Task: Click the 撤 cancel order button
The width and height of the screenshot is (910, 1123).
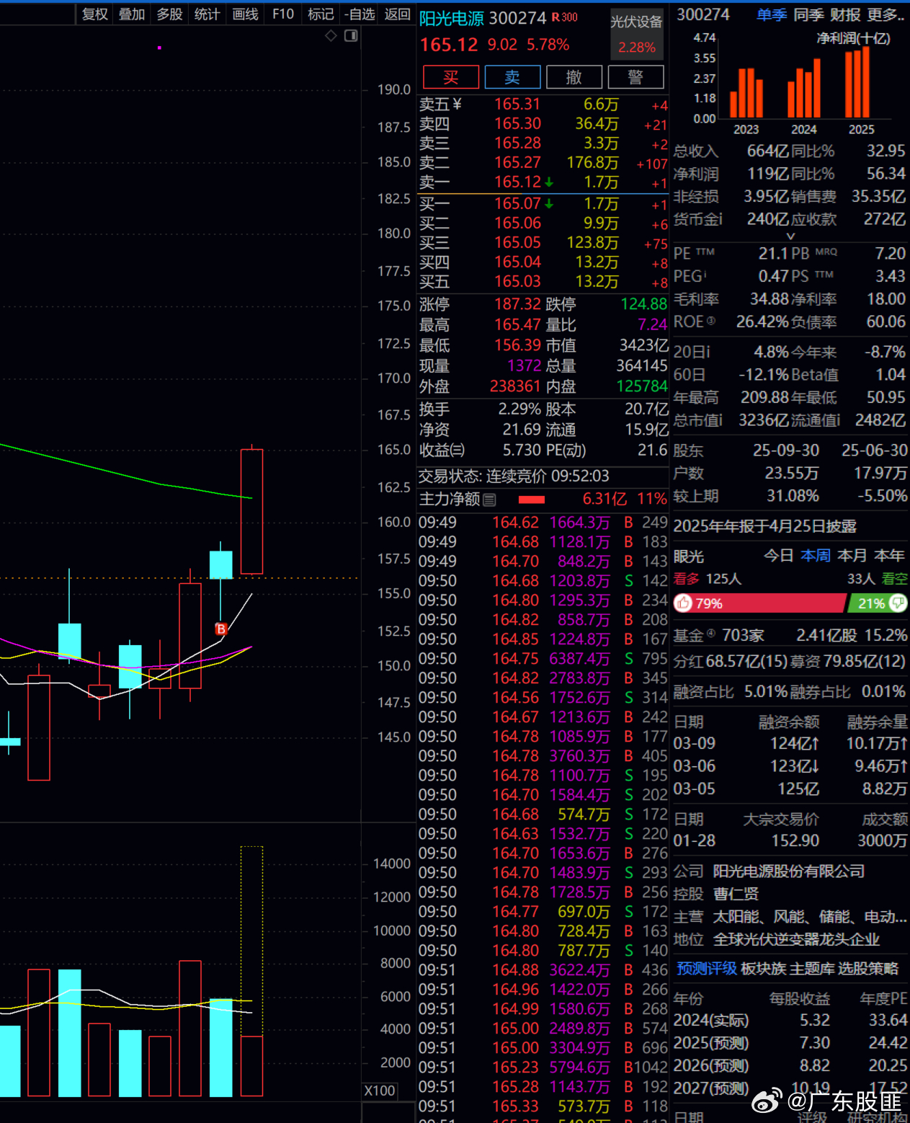Action: pyautogui.click(x=574, y=77)
